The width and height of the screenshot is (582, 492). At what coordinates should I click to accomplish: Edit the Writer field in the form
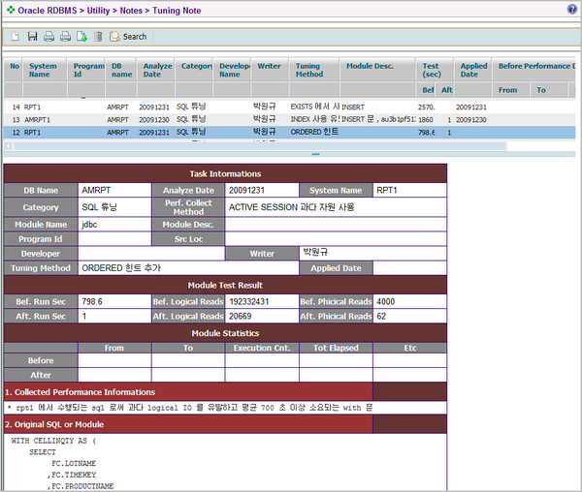pos(372,254)
